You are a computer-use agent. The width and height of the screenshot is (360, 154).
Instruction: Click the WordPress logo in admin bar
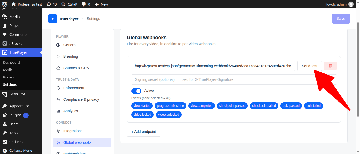pyautogui.click(x=4, y=4)
